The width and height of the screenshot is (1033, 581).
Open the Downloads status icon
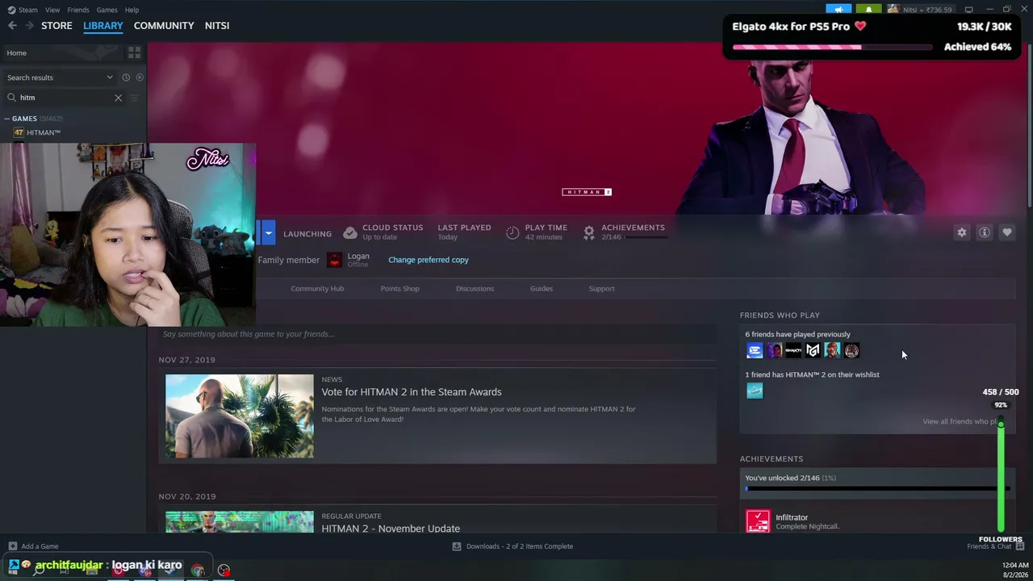click(457, 546)
